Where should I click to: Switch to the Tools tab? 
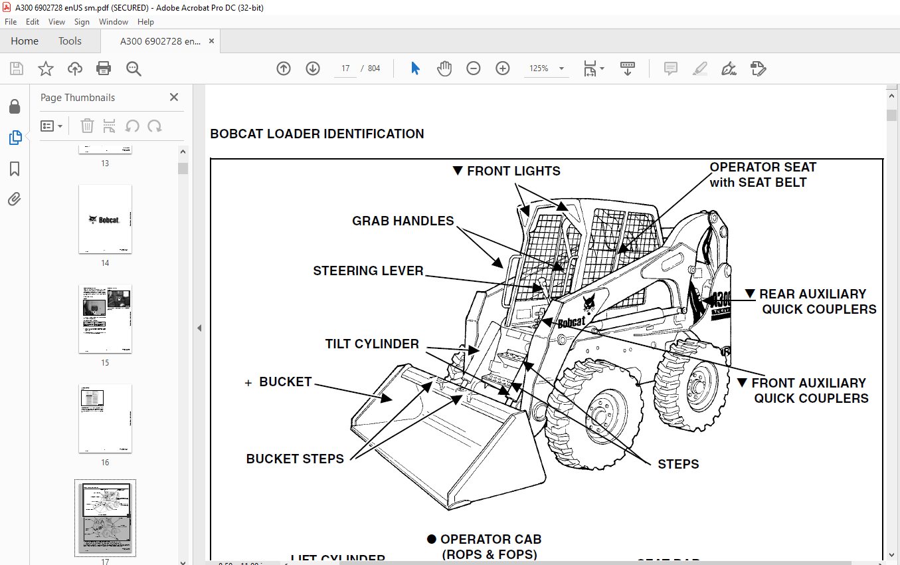point(70,41)
